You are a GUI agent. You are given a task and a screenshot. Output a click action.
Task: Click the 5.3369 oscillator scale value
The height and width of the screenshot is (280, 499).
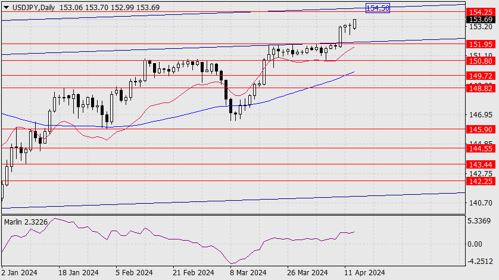point(479,221)
